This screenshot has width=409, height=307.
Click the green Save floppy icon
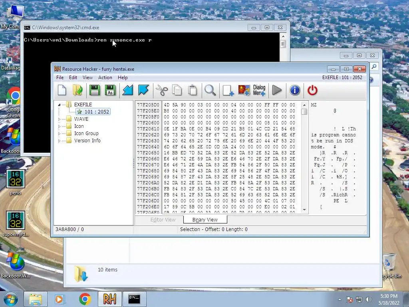click(x=94, y=90)
